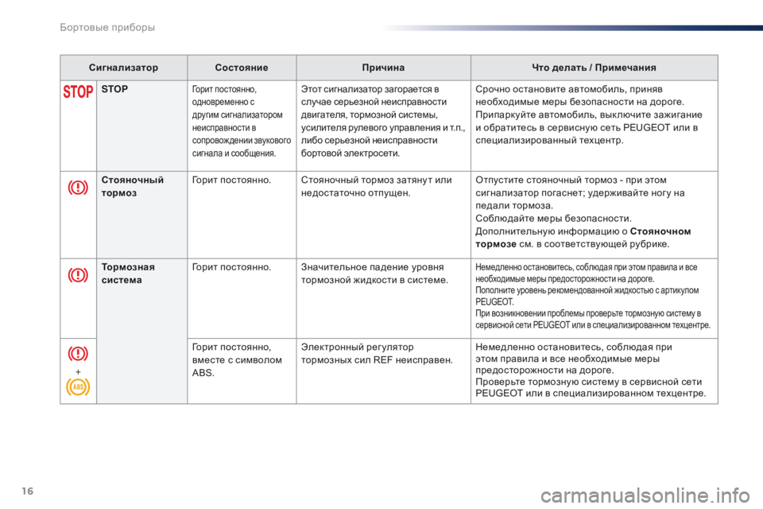Click the page number 16

(x=28, y=491)
